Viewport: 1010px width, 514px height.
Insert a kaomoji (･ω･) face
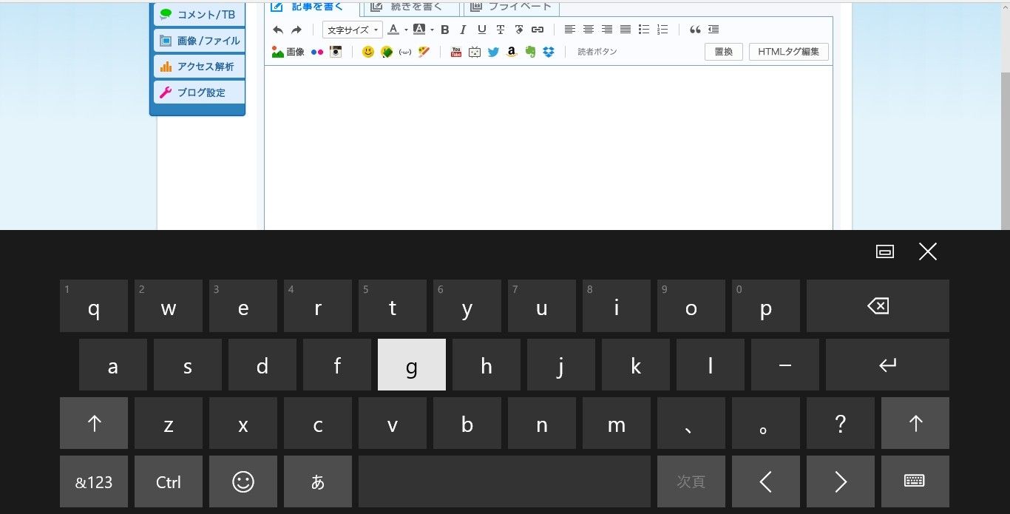405,52
